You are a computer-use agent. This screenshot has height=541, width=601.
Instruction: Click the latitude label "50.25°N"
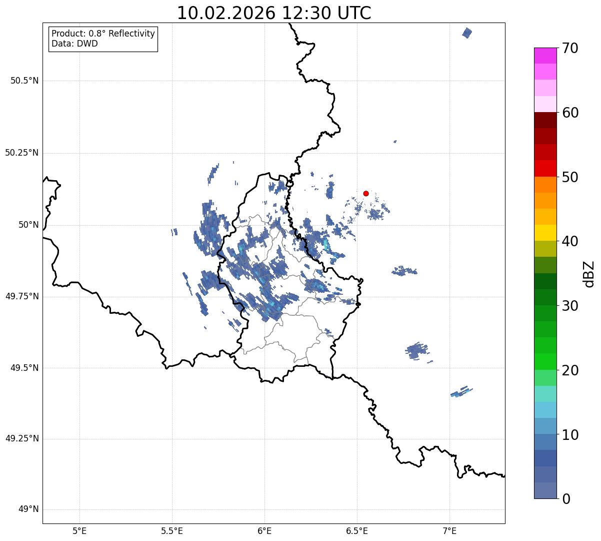(21, 153)
